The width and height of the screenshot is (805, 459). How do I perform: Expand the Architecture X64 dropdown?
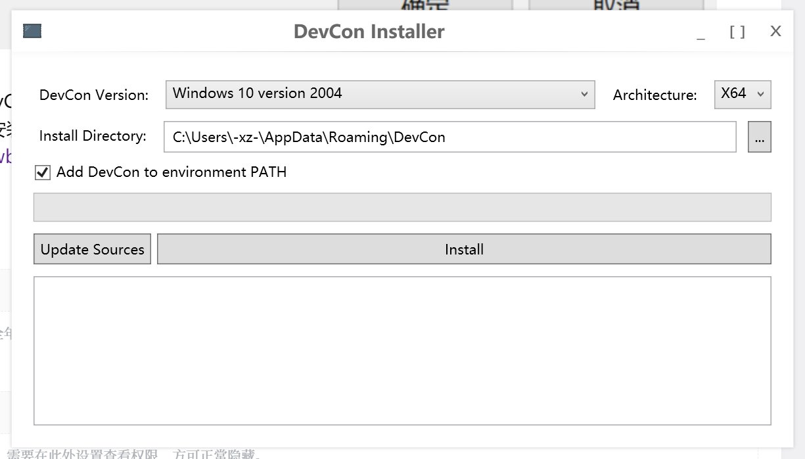click(x=742, y=94)
